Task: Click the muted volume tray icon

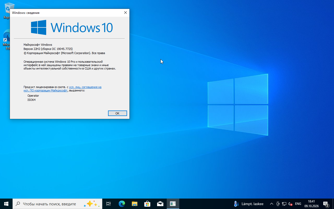Action: pyautogui.click(x=290, y=204)
